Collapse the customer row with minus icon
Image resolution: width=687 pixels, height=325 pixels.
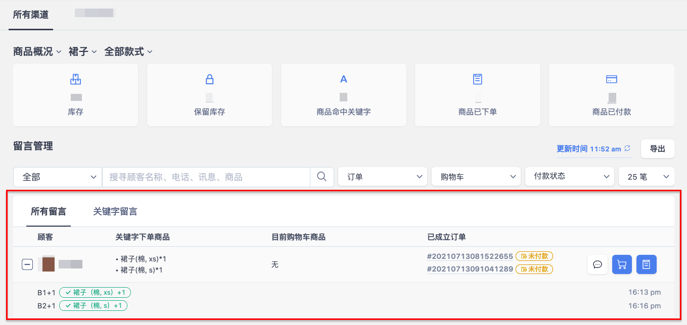click(27, 264)
